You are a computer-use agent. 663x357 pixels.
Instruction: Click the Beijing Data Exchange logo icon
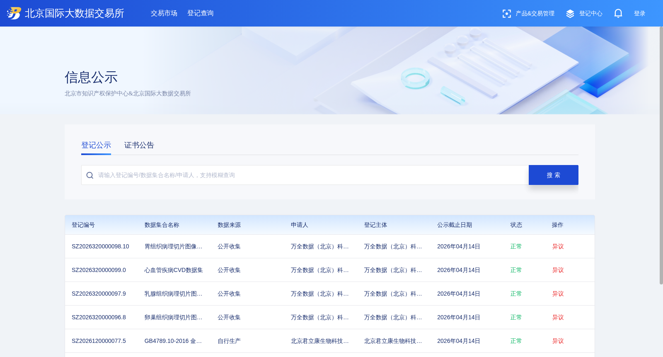coord(14,13)
